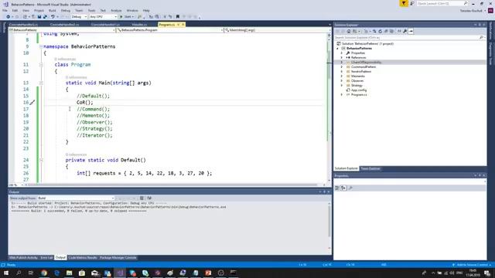Click Sync with Active Document icon
The height and width of the screenshot is (278, 495).
pos(374,31)
